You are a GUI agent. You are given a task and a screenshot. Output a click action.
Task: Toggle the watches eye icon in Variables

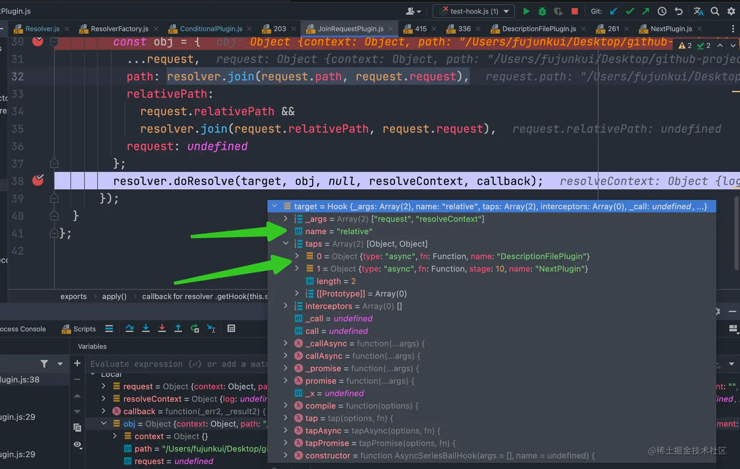pos(77,445)
